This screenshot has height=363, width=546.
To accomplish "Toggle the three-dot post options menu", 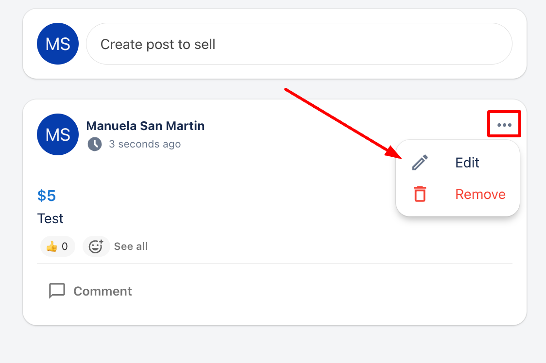I will coord(504,125).
